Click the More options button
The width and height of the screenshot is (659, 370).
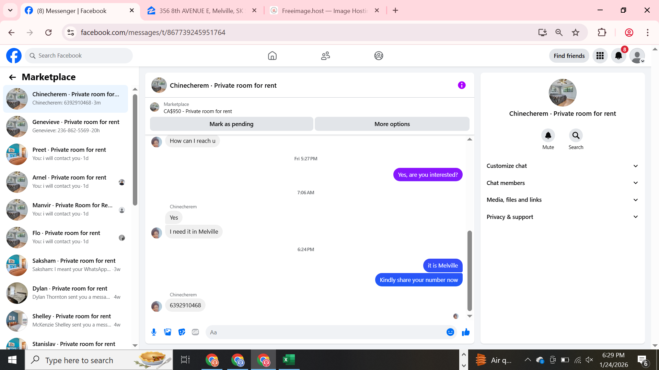tap(392, 124)
